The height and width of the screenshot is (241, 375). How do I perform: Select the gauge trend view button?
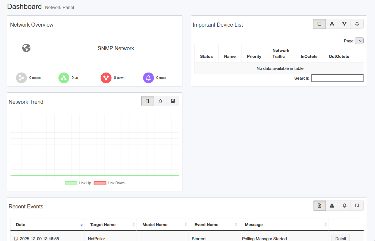tap(173, 101)
